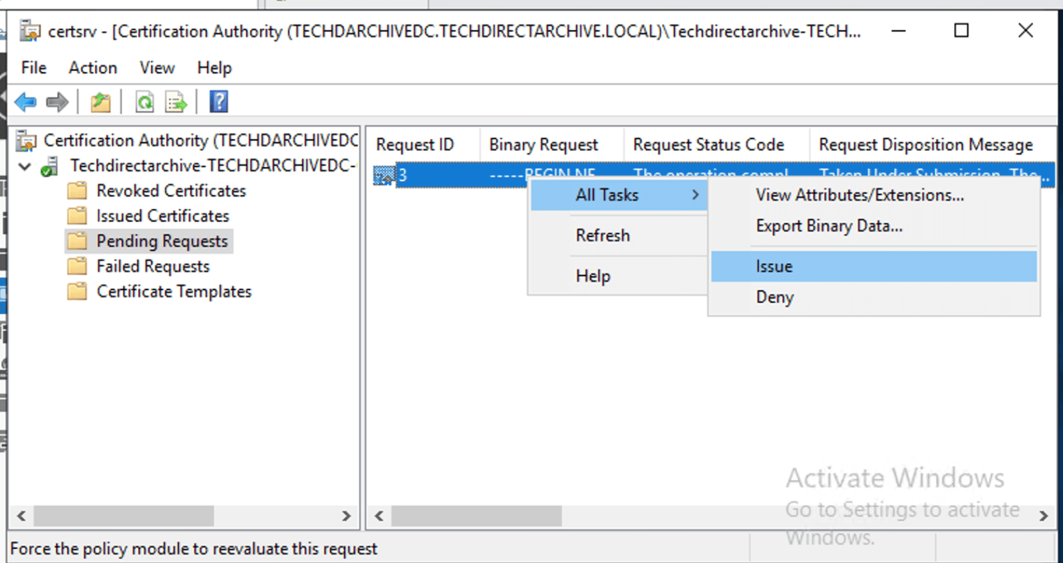The image size is (1063, 563).
Task: Click the Export List toolbar icon
Action: (x=176, y=102)
